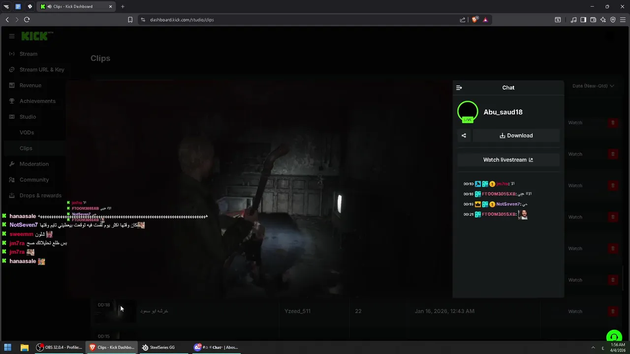Open the Moderation sidebar item
630x354 pixels.
pos(34,164)
